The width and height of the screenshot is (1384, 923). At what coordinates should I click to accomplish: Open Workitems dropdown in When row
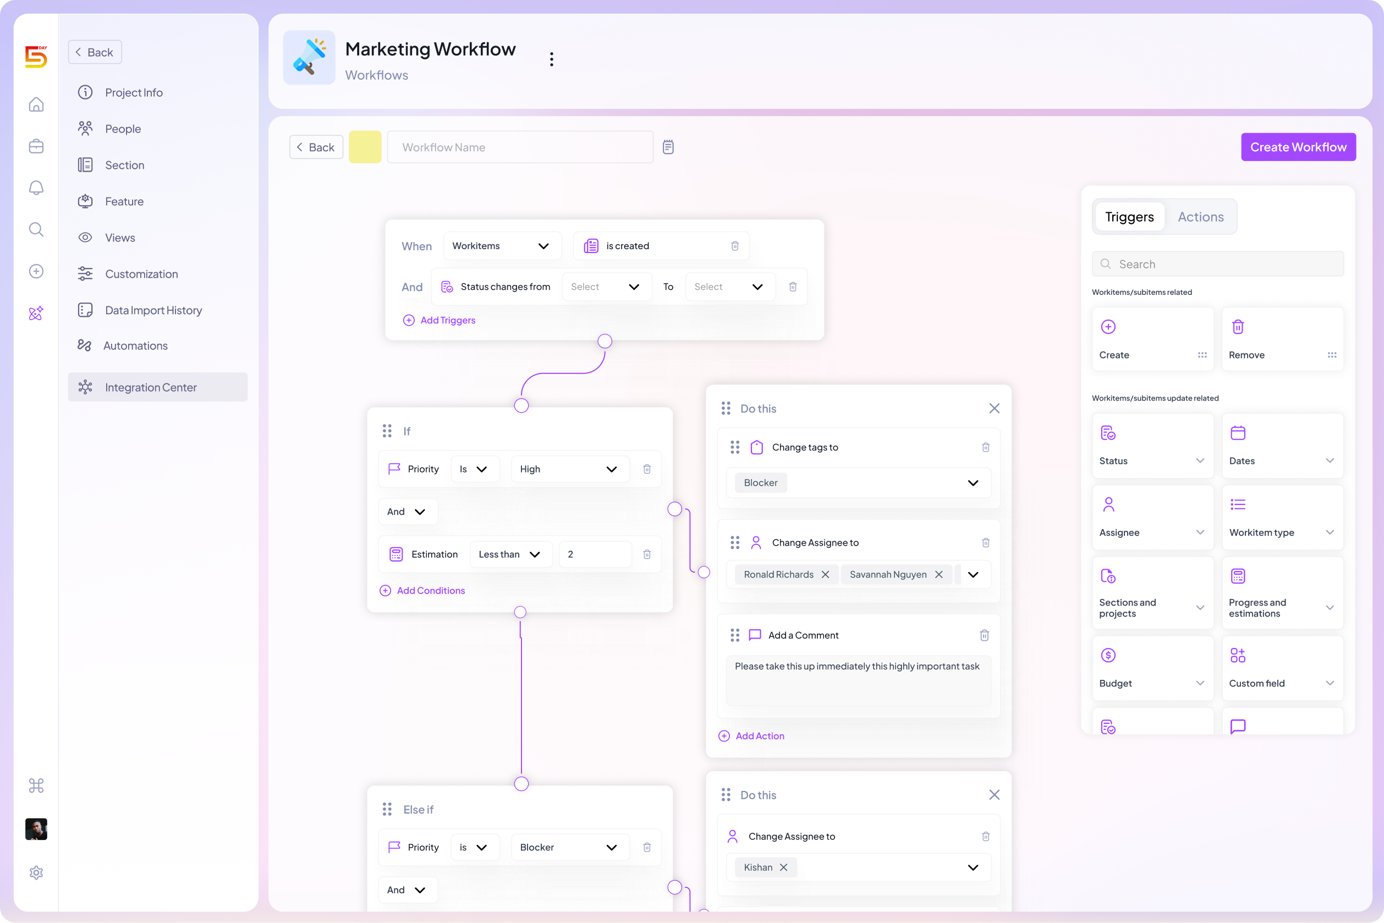point(502,246)
